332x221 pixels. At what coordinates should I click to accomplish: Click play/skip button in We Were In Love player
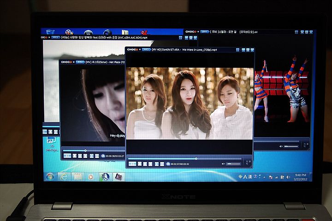click(x=132, y=164)
